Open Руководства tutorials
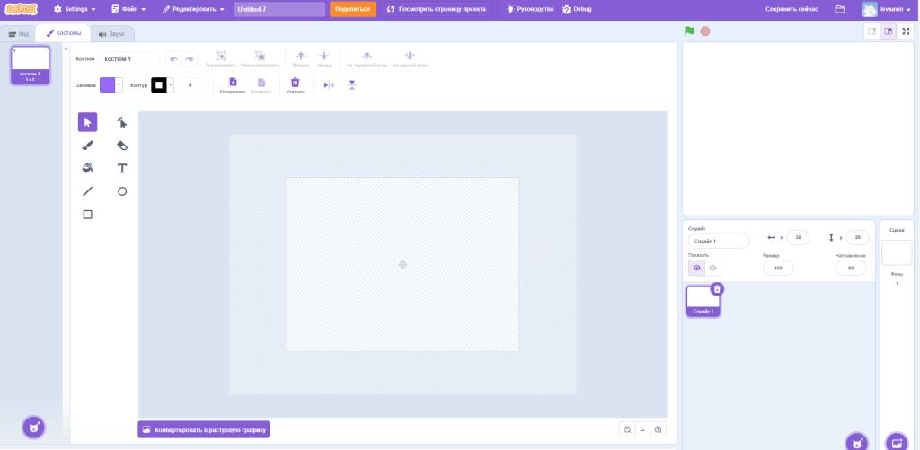This screenshot has width=920, height=450. (x=530, y=9)
